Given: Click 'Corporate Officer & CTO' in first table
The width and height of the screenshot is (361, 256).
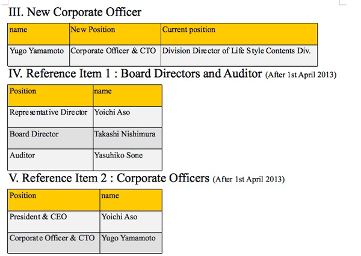Looking at the screenshot, I should coord(115,55).
